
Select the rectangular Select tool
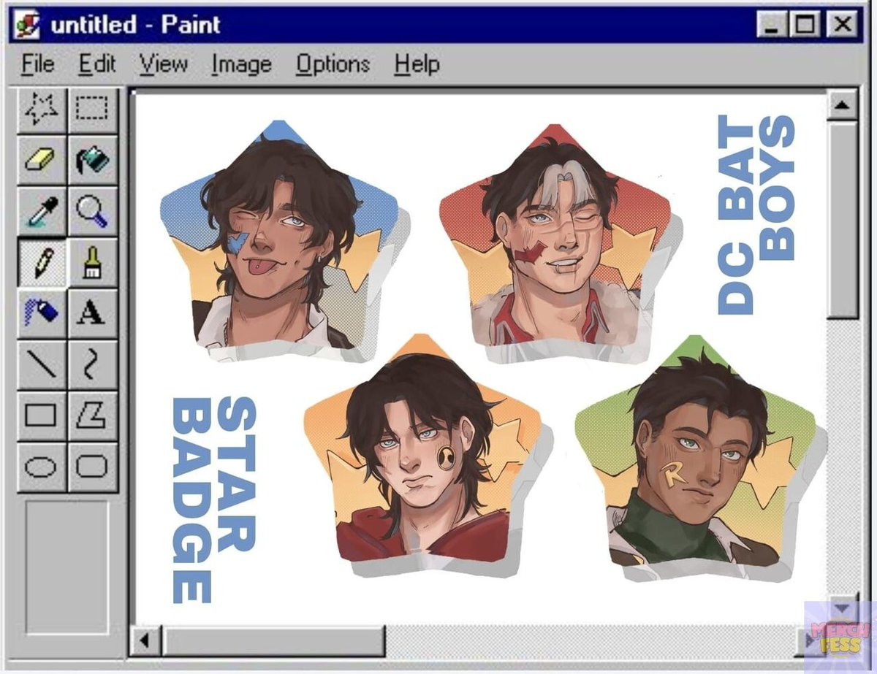point(93,110)
